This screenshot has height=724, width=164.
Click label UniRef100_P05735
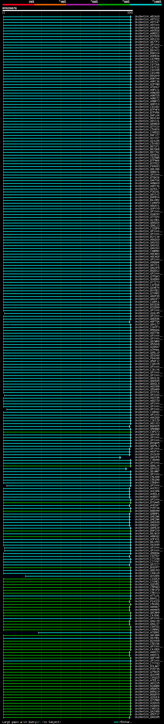[147, 669]
